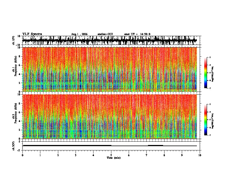Viewport: 225px width, 174px height.
Task: Click time axis tick label "9"
Action: pyautogui.click(x=182, y=155)
